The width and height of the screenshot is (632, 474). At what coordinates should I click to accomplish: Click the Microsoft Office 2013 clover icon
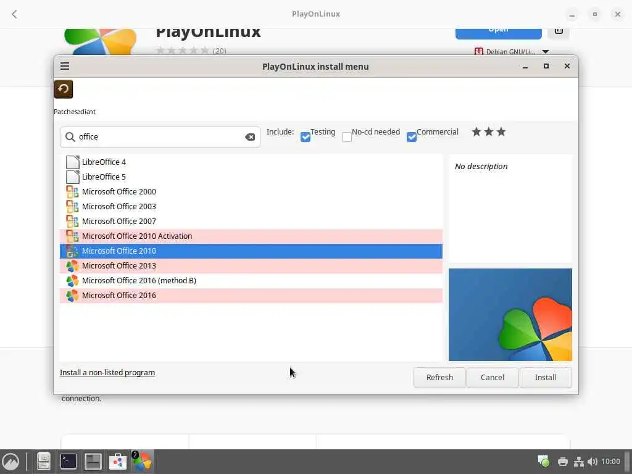72,265
